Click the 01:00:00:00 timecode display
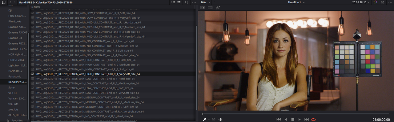394x122 pixels. [381, 120]
